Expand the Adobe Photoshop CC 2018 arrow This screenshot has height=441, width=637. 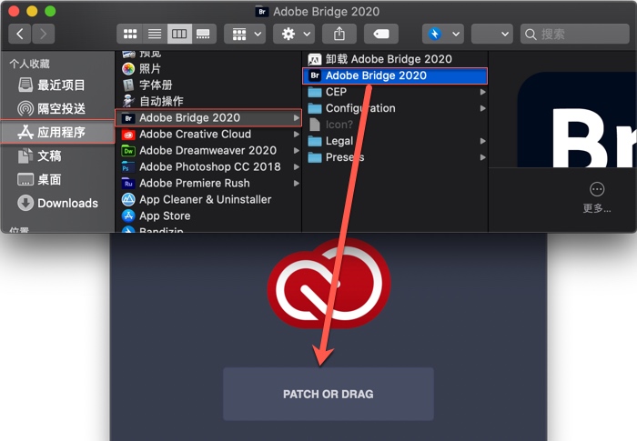click(x=296, y=166)
